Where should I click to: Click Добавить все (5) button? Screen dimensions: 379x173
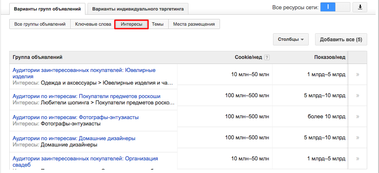[341, 40]
